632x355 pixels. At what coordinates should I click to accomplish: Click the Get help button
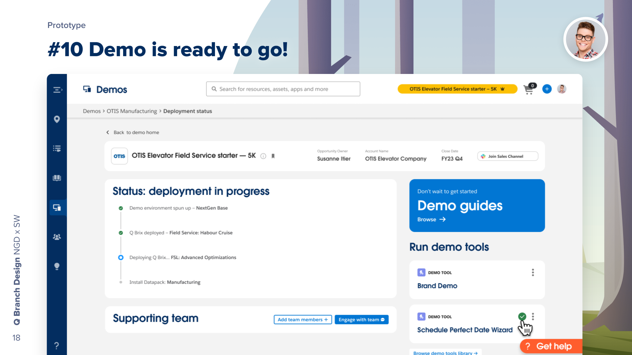point(551,346)
